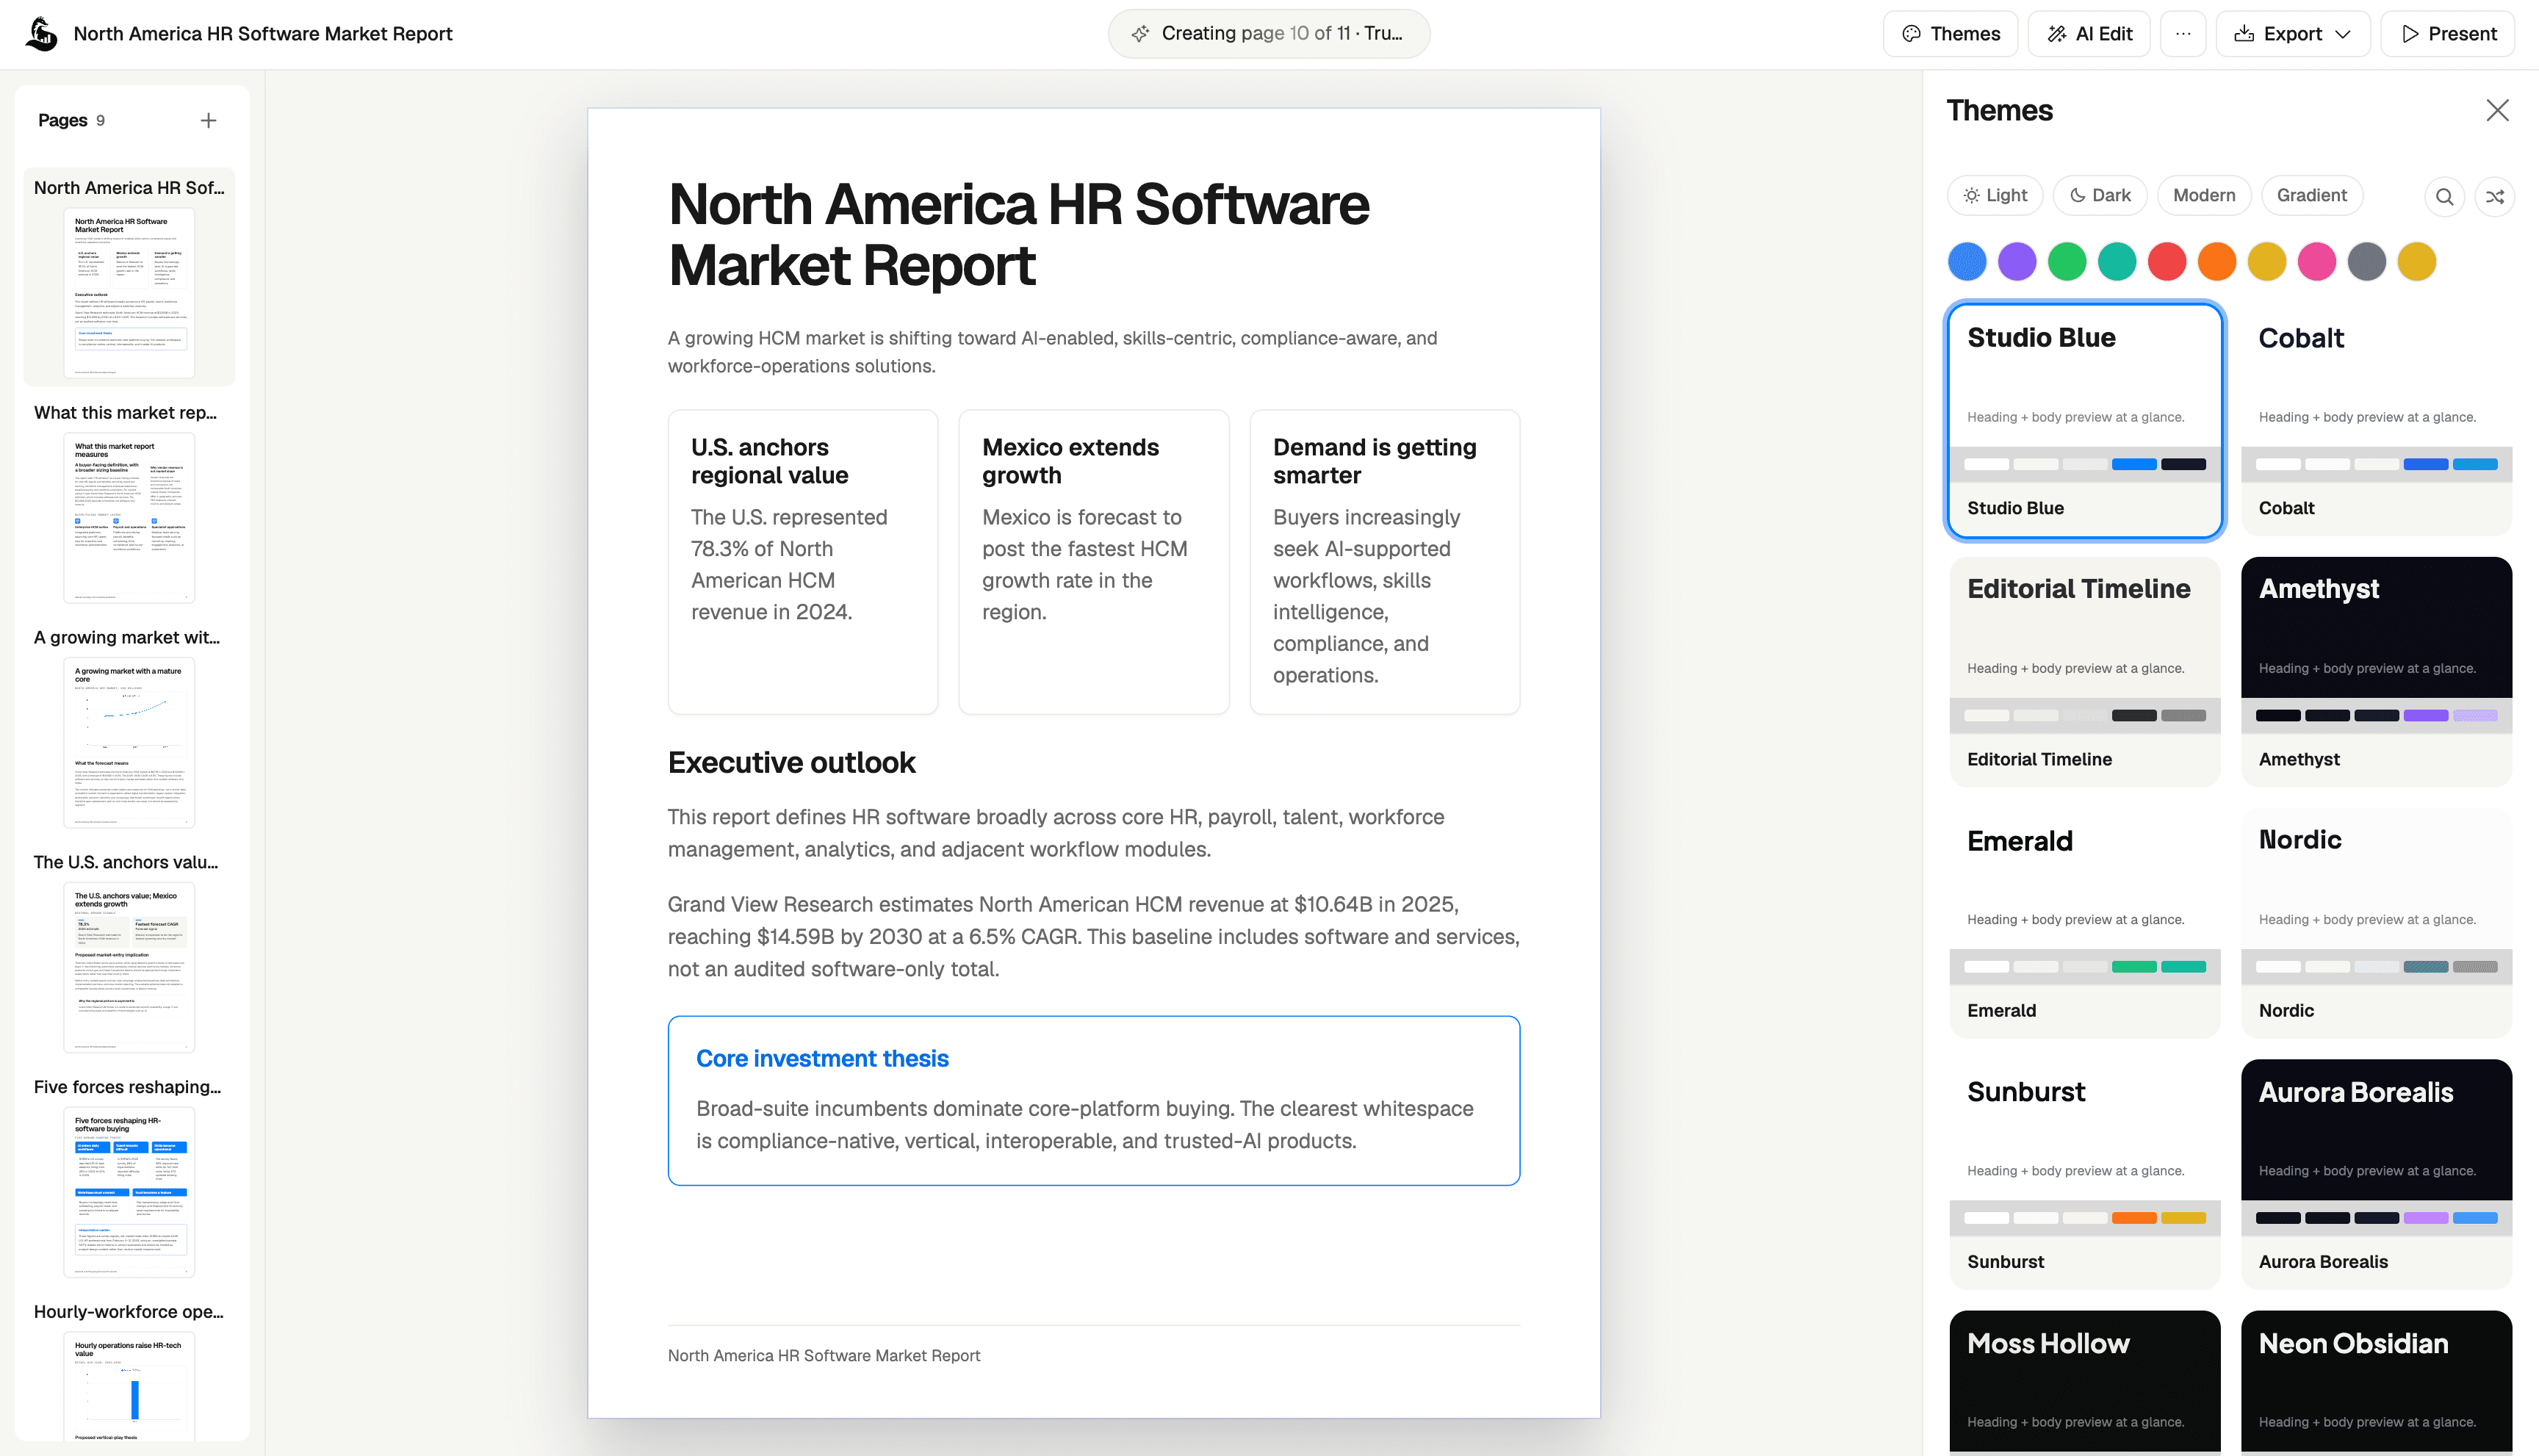The height and width of the screenshot is (1456, 2539).
Task: Open the more options ellipsis menu
Action: tap(2183, 34)
